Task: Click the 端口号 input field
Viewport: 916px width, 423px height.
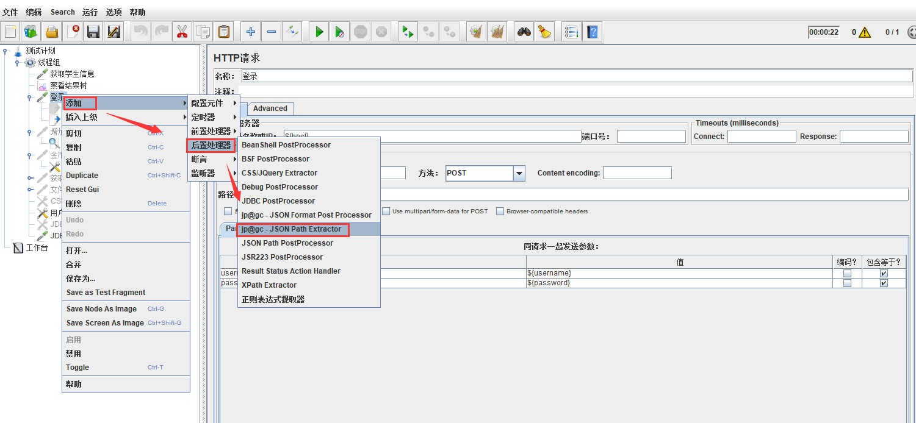Action: pyautogui.click(x=651, y=137)
